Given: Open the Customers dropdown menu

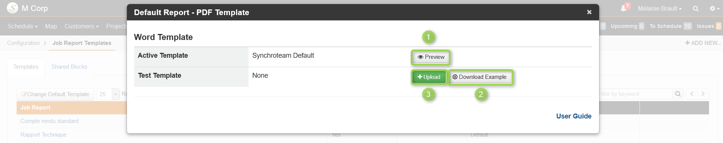Looking at the screenshot, I should point(82,26).
